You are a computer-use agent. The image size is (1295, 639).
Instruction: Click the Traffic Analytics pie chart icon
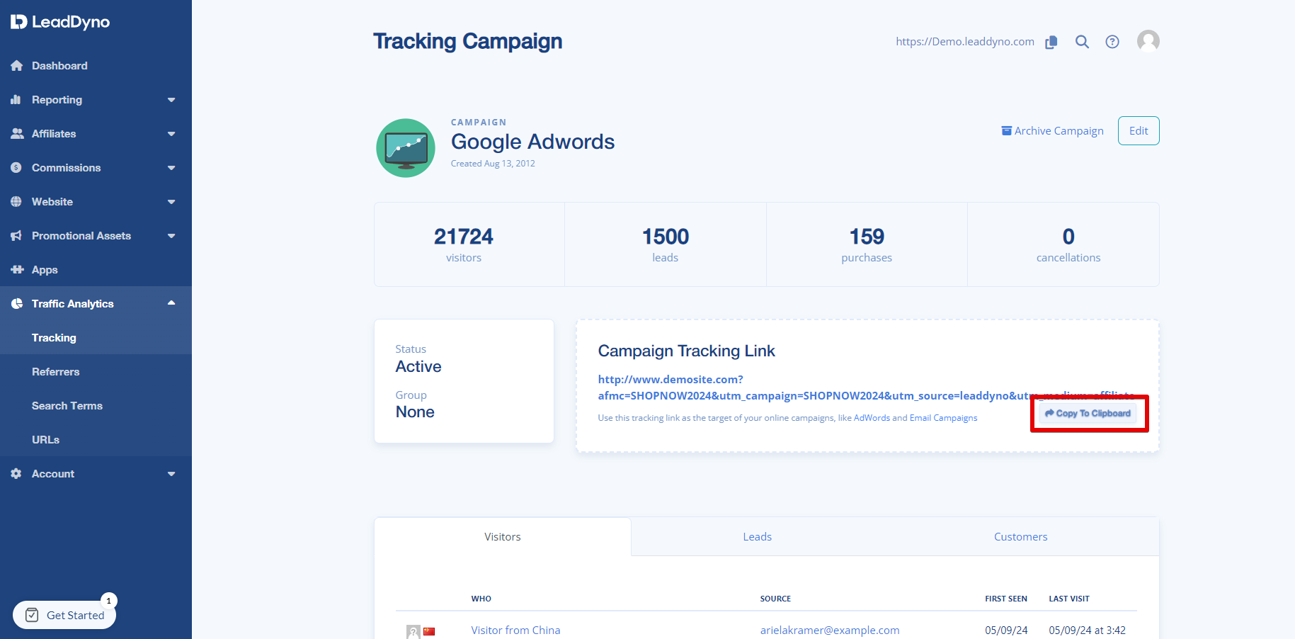[17, 304]
